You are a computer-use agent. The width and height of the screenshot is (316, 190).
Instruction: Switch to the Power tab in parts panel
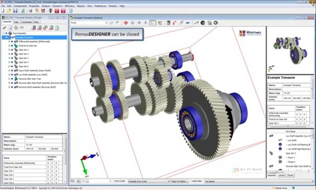[x=290, y=175]
